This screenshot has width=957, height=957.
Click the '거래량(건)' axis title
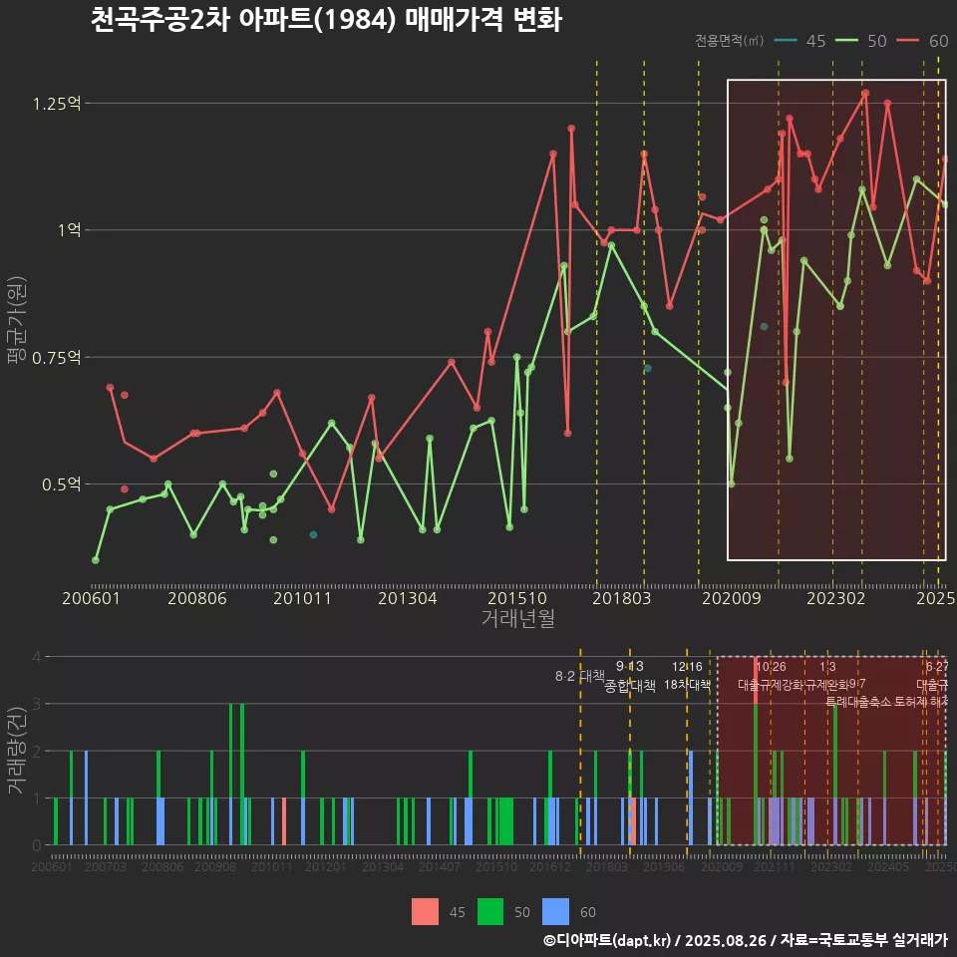(17, 750)
